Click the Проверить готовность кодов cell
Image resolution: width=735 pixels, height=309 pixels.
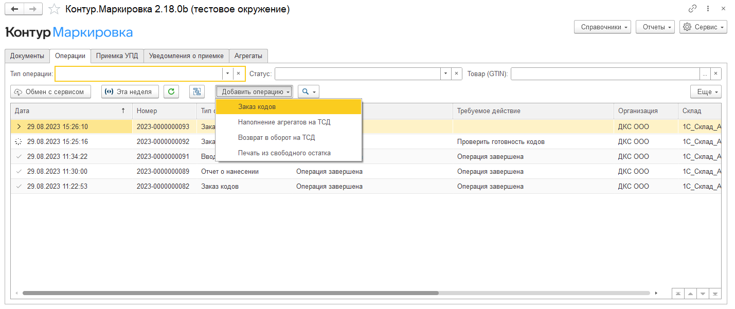pos(533,141)
